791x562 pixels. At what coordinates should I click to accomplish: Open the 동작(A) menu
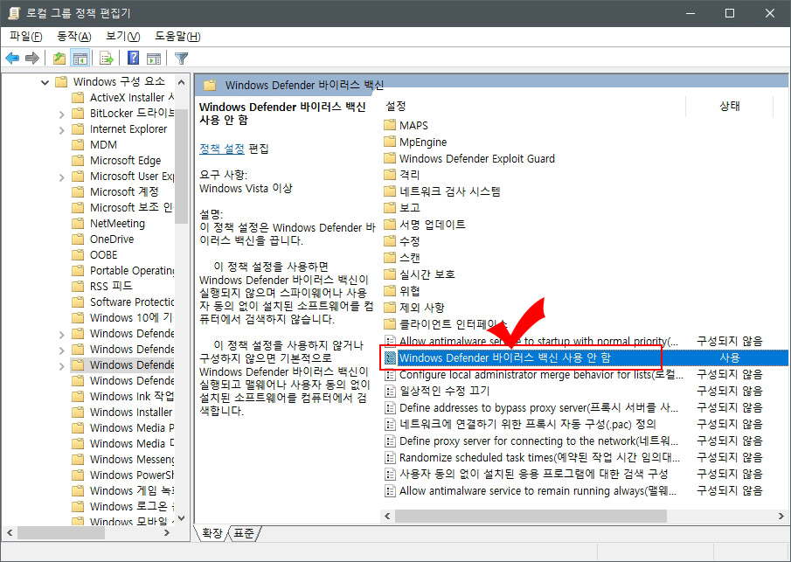point(73,37)
